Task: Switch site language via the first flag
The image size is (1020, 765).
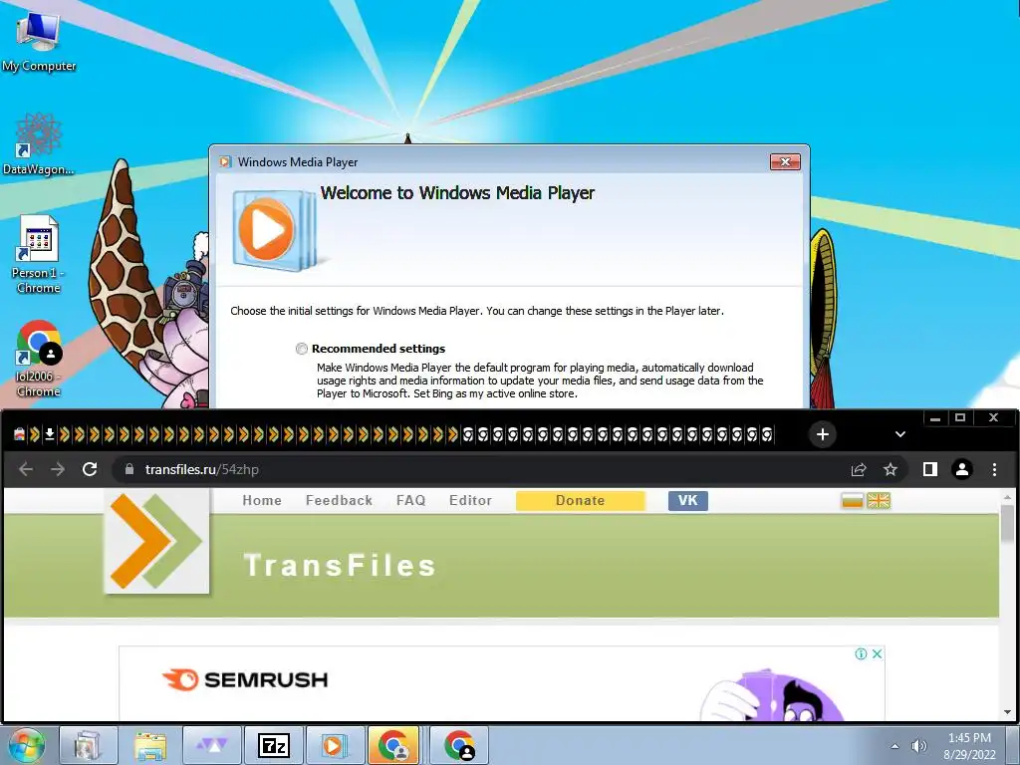Action: (853, 500)
